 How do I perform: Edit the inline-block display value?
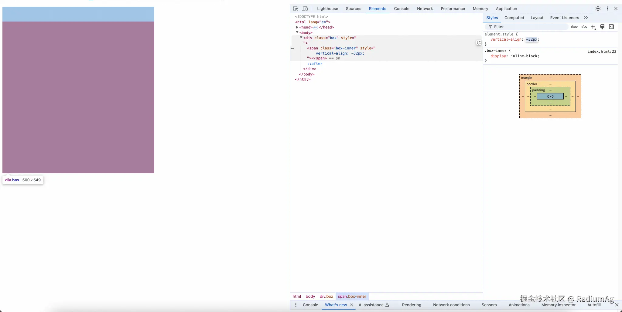[524, 56]
